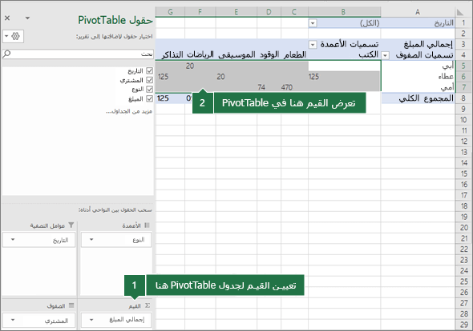Toggle the المبلغ field checkbox
Image resolution: width=473 pixels, height=331 pixels.
(x=149, y=98)
